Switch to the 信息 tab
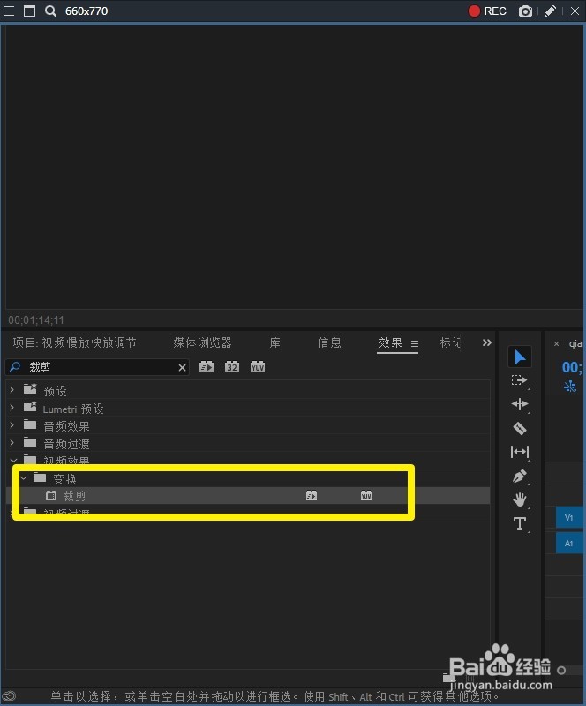The height and width of the screenshot is (706, 586). (330, 342)
